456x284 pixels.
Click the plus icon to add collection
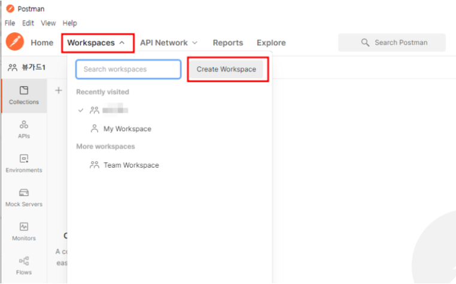click(x=59, y=91)
